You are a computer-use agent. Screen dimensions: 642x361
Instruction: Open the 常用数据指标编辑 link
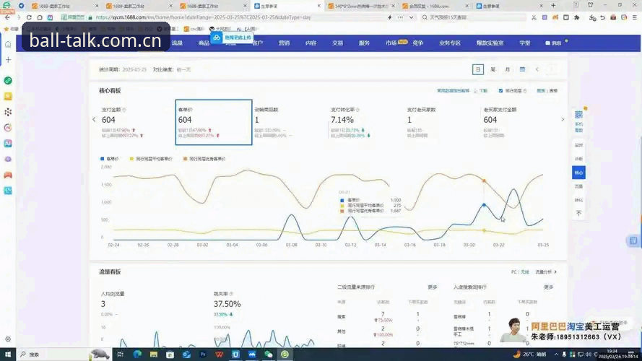pyautogui.click(x=453, y=91)
